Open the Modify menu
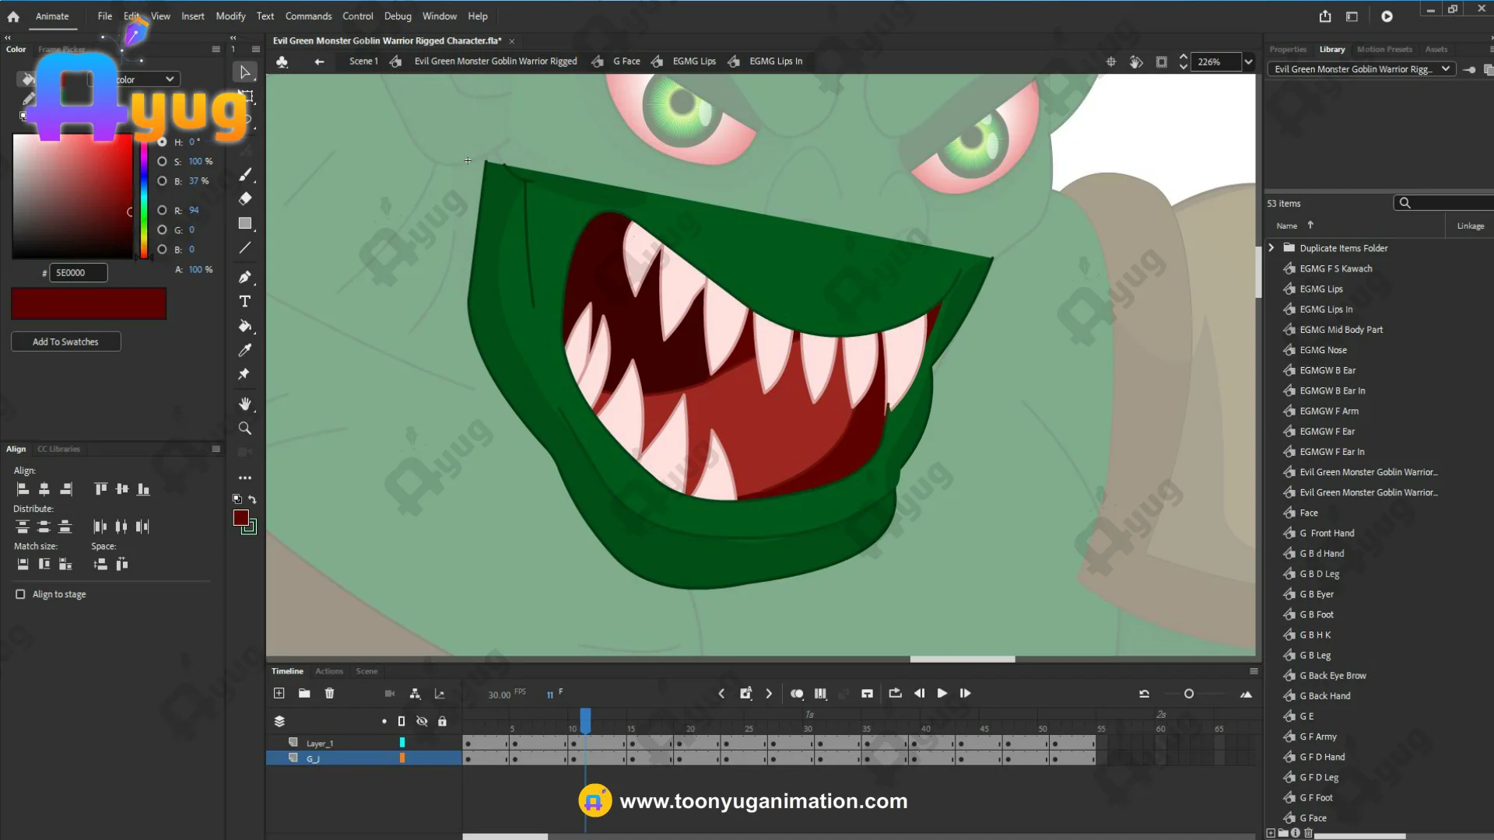 coord(230,16)
